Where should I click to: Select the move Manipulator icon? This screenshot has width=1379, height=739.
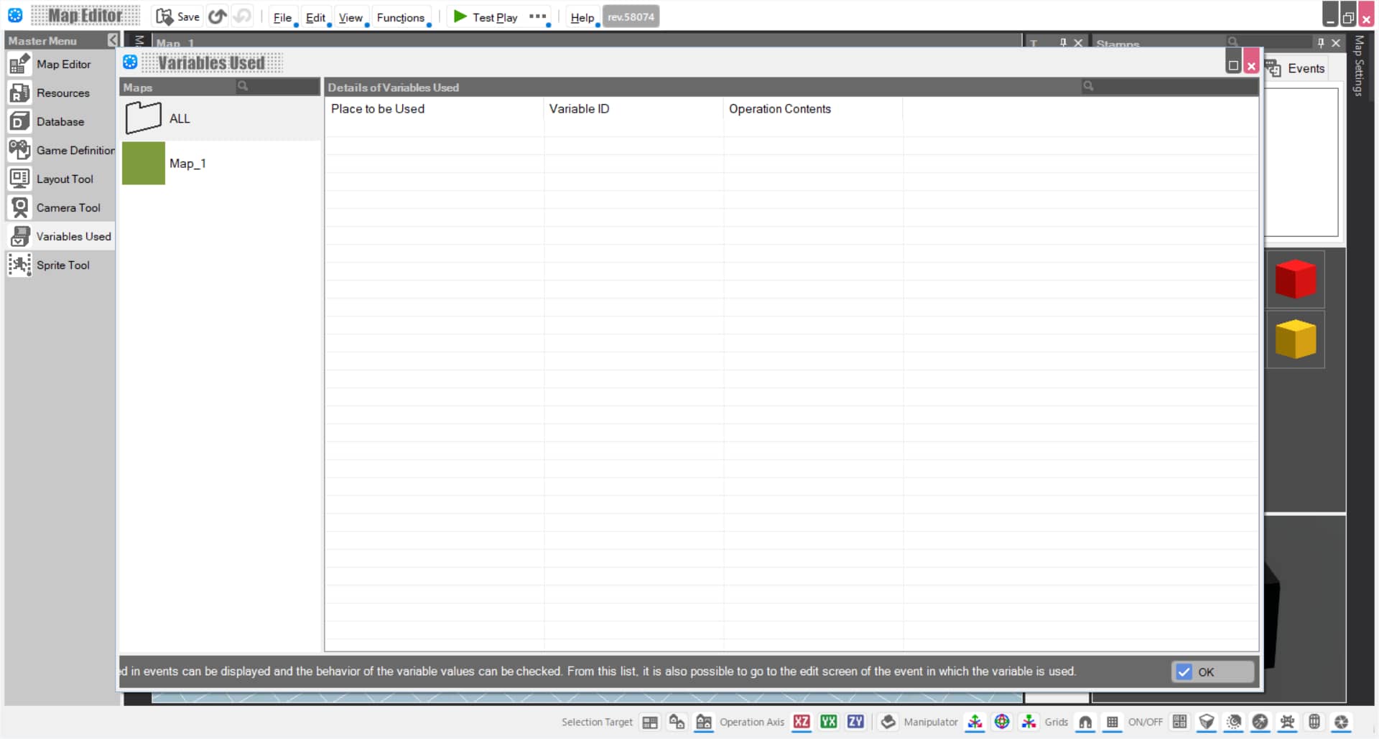coord(975,722)
